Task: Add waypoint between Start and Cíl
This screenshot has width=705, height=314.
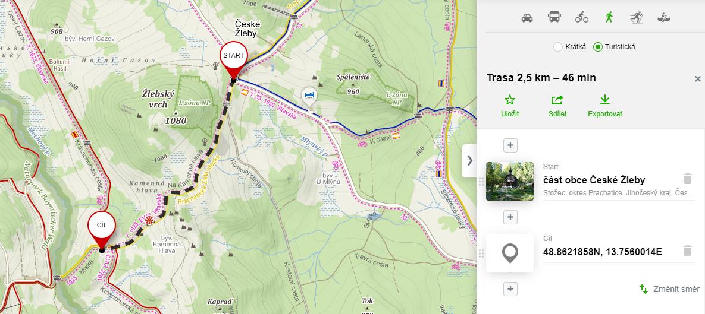Action: 510,217
